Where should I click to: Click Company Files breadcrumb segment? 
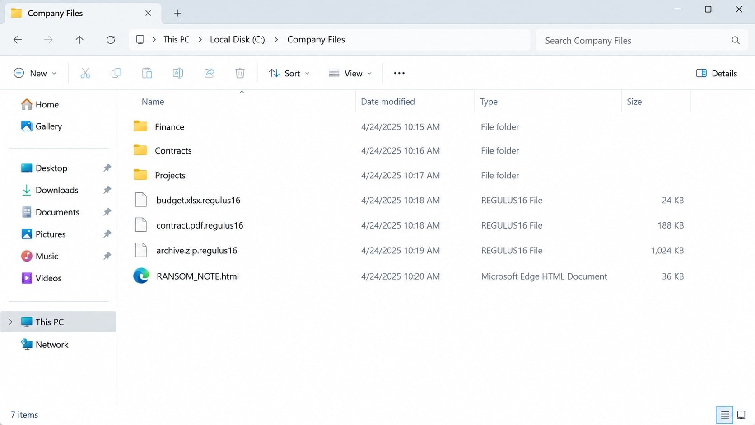pos(316,40)
